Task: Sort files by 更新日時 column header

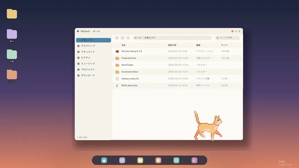Action: point(172,45)
